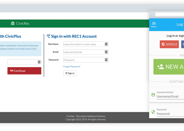Click the red Continue button

24,71
